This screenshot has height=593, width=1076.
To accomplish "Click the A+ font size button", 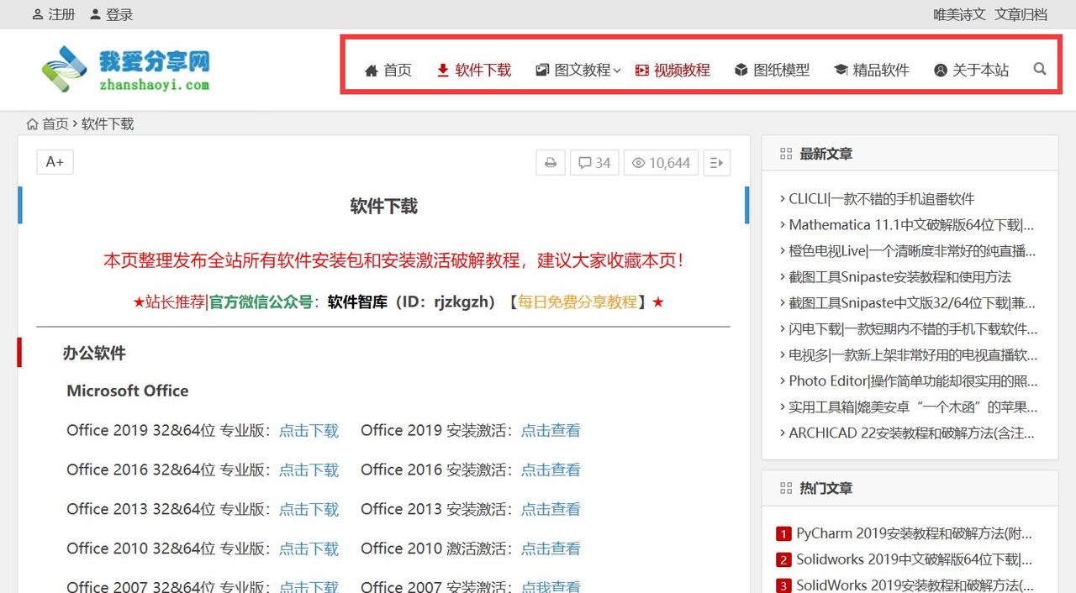I will 54,161.
